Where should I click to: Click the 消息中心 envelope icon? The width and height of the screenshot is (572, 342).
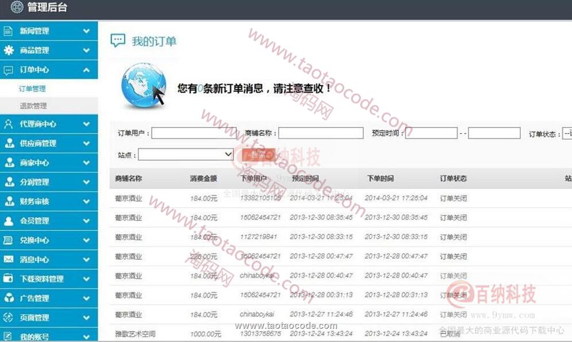pos(9,259)
